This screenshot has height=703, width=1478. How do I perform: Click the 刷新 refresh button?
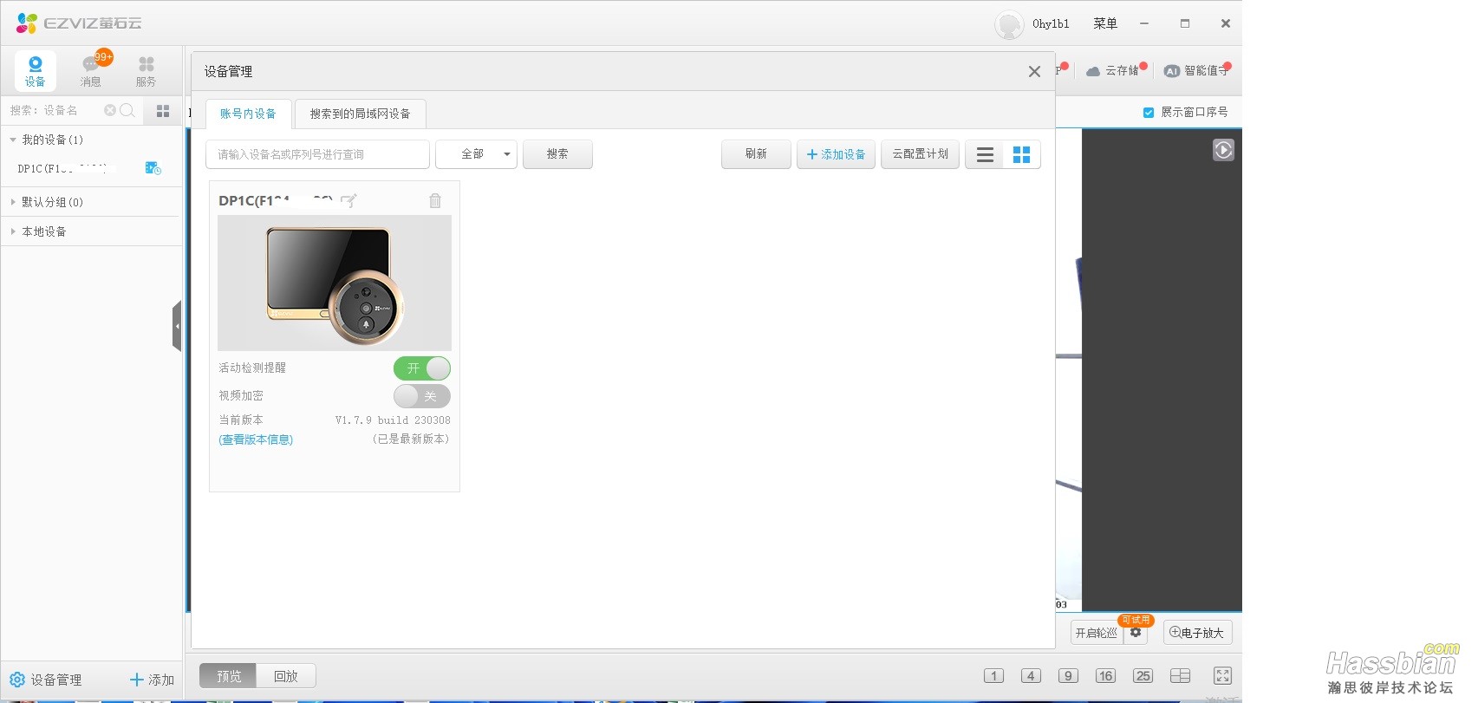pyautogui.click(x=756, y=154)
